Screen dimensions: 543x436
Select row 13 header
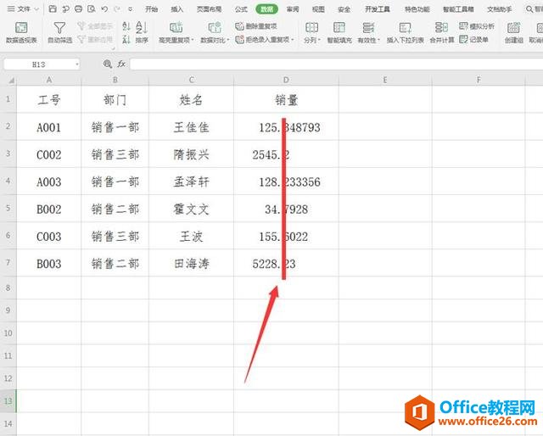(8, 401)
